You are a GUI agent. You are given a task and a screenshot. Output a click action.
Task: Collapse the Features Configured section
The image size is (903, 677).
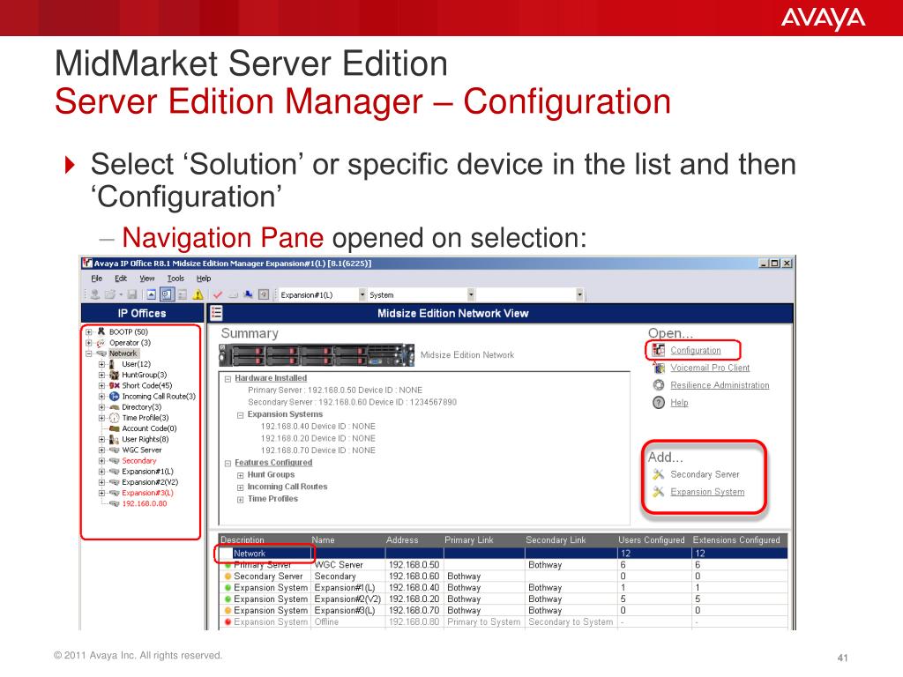click(228, 463)
